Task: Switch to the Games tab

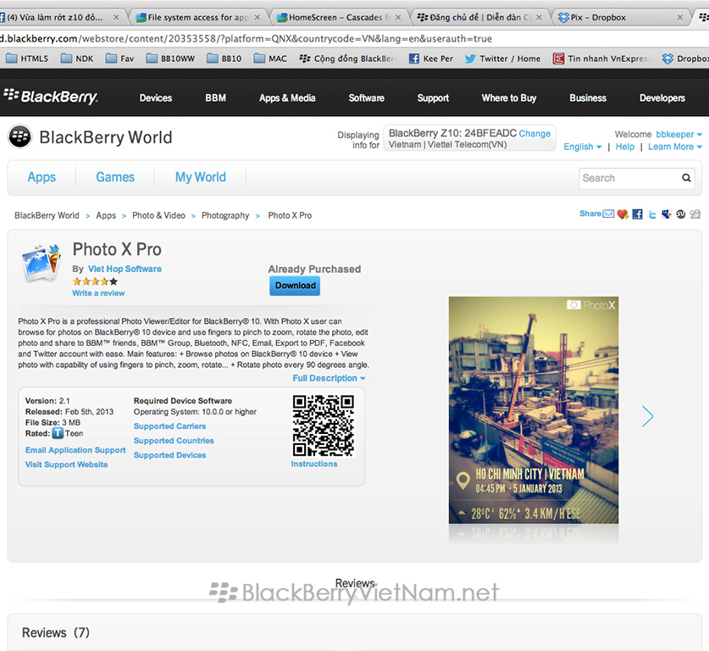Action: [x=115, y=177]
